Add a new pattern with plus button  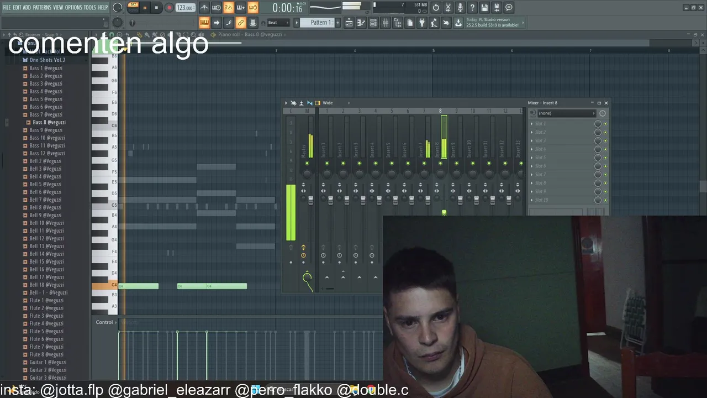click(x=339, y=23)
